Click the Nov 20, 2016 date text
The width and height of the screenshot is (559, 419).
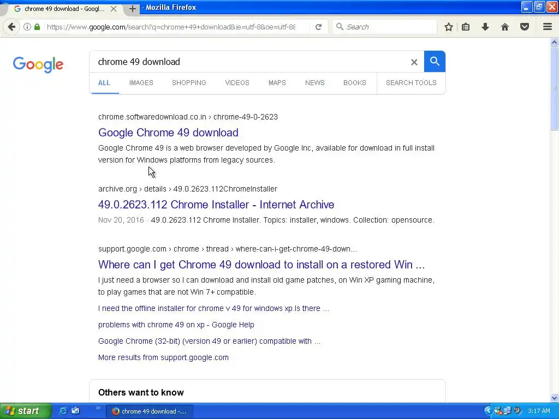coord(121,220)
